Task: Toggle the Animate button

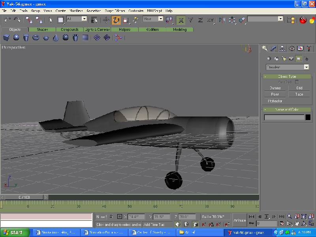Action: click(x=239, y=220)
